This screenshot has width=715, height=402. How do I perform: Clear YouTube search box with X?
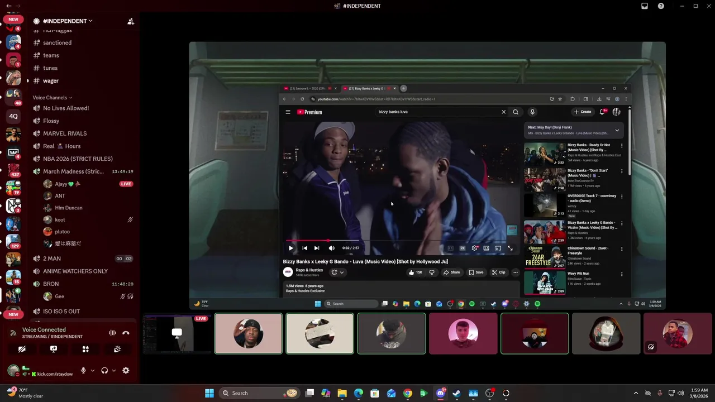[x=503, y=112]
